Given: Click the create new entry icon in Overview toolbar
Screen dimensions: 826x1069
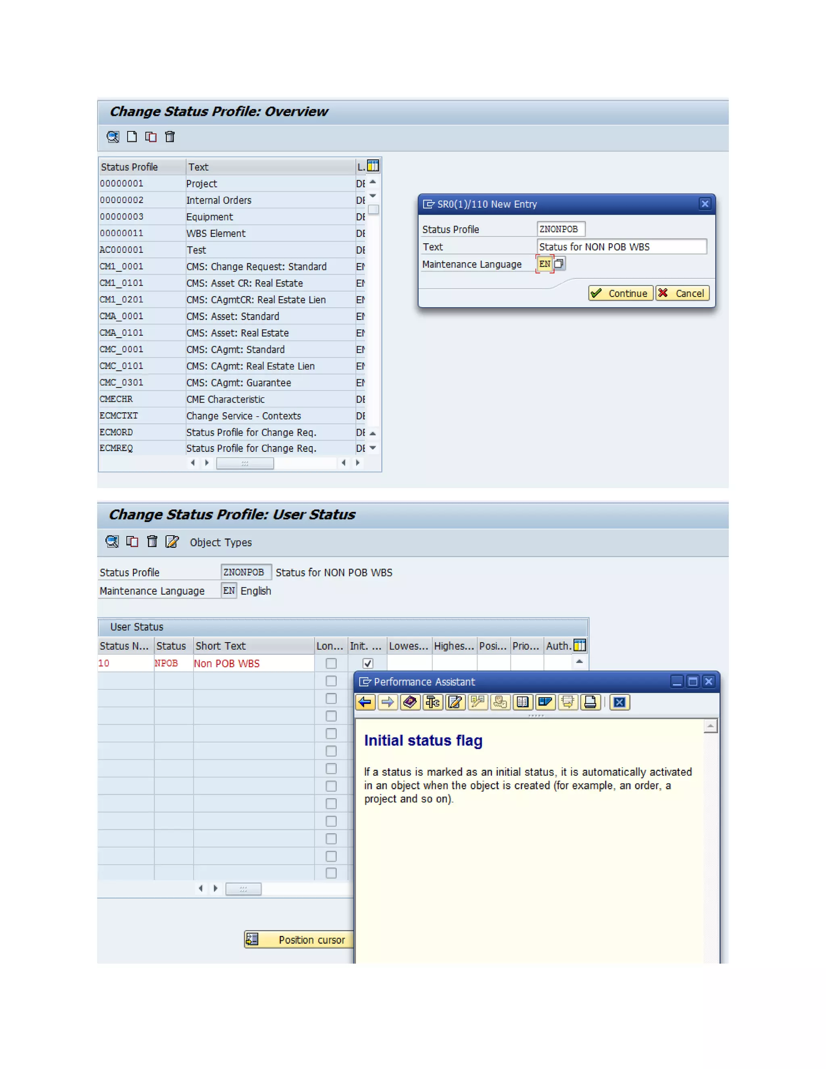Looking at the screenshot, I should point(131,137).
